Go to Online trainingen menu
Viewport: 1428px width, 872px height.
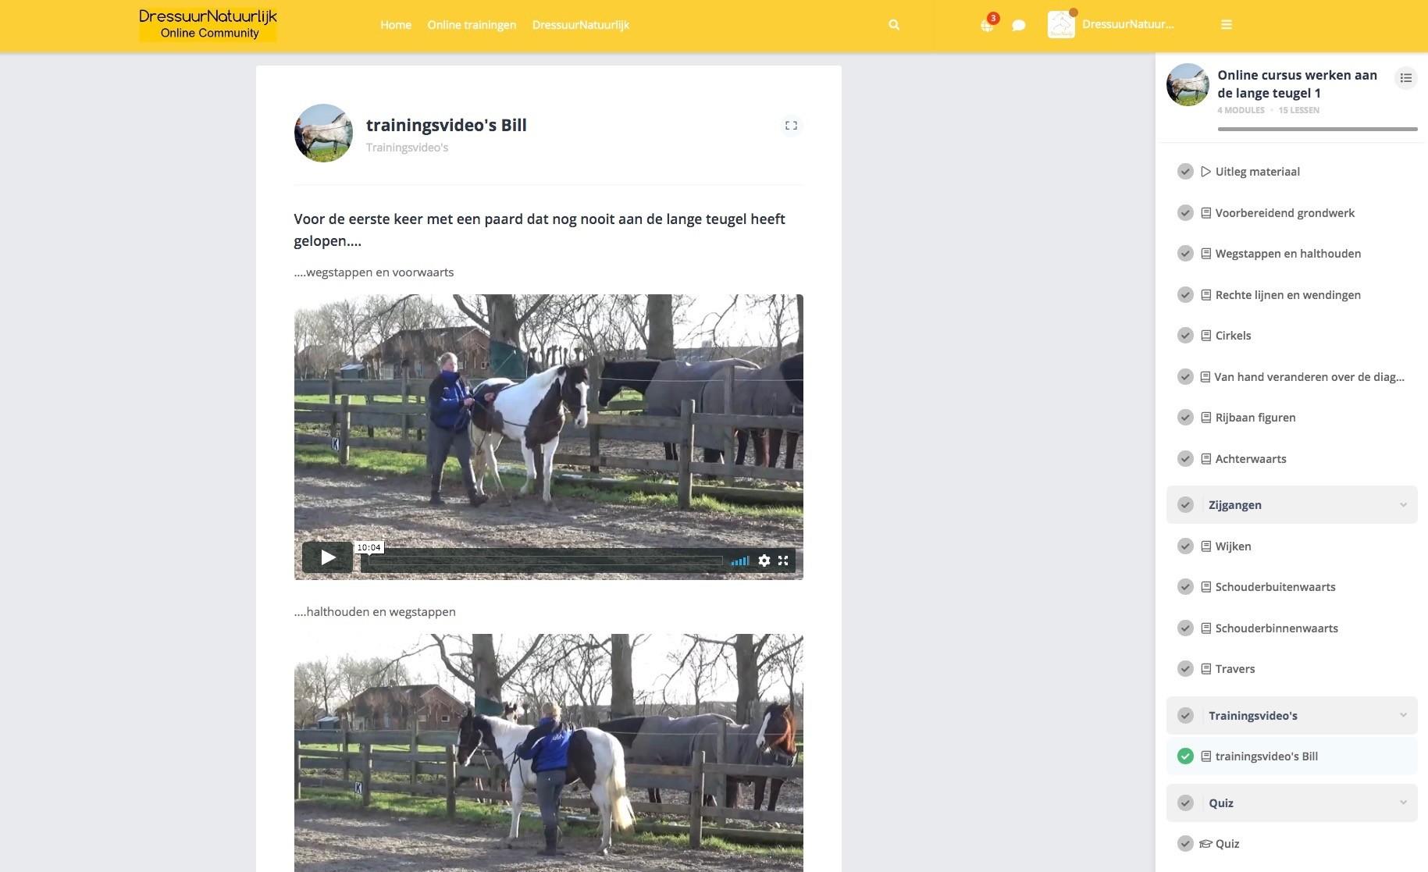tap(472, 25)
